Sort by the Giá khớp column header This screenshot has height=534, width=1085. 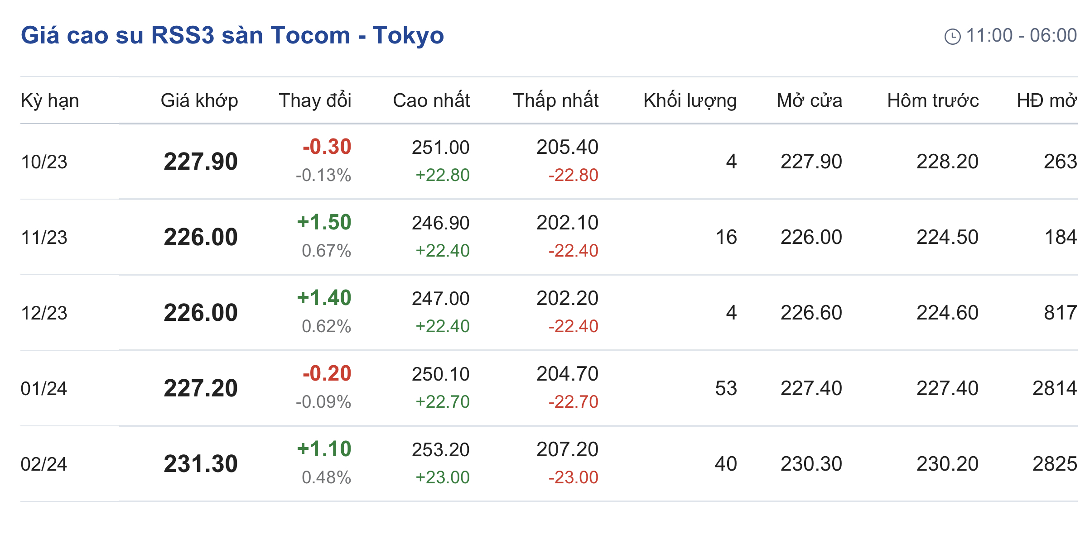pos(199,100)
